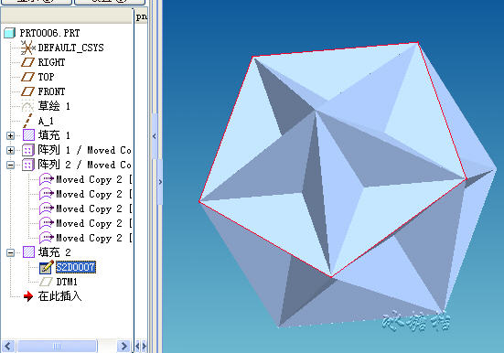
Task: Click the DTM1 datum plane icon
Action: point(46,282)
